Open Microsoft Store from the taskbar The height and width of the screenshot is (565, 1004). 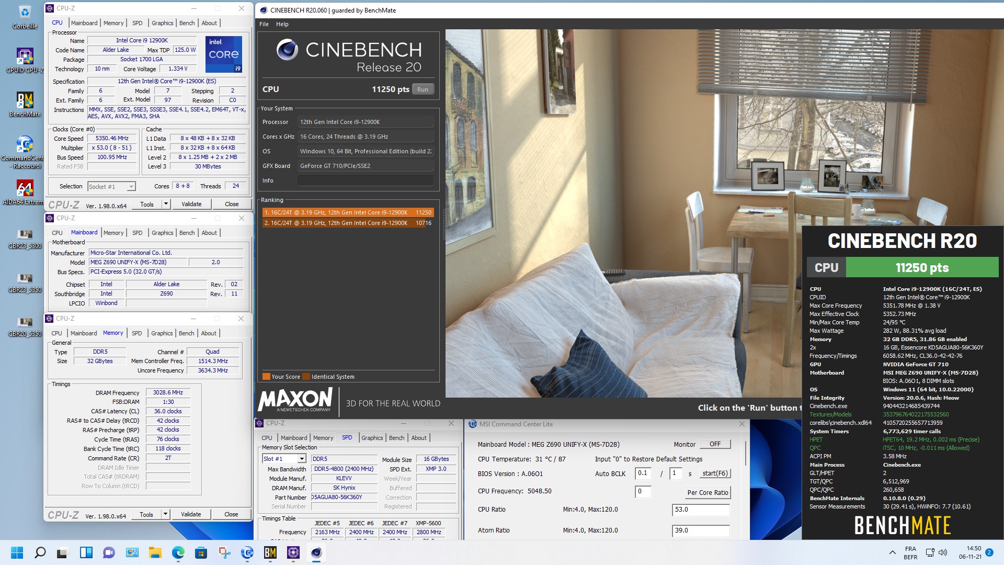tap(201, 552)
